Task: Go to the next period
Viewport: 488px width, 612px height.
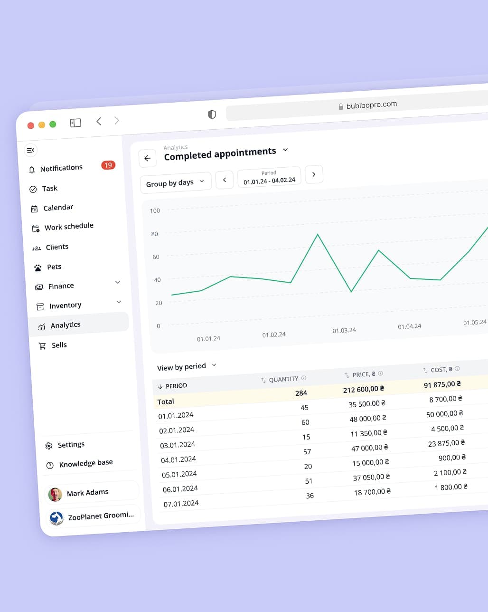Action: click(314, 174)
